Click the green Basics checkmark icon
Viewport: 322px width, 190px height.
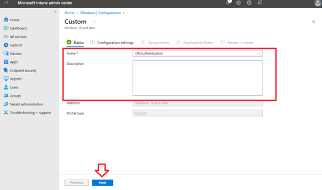point(69,42)
